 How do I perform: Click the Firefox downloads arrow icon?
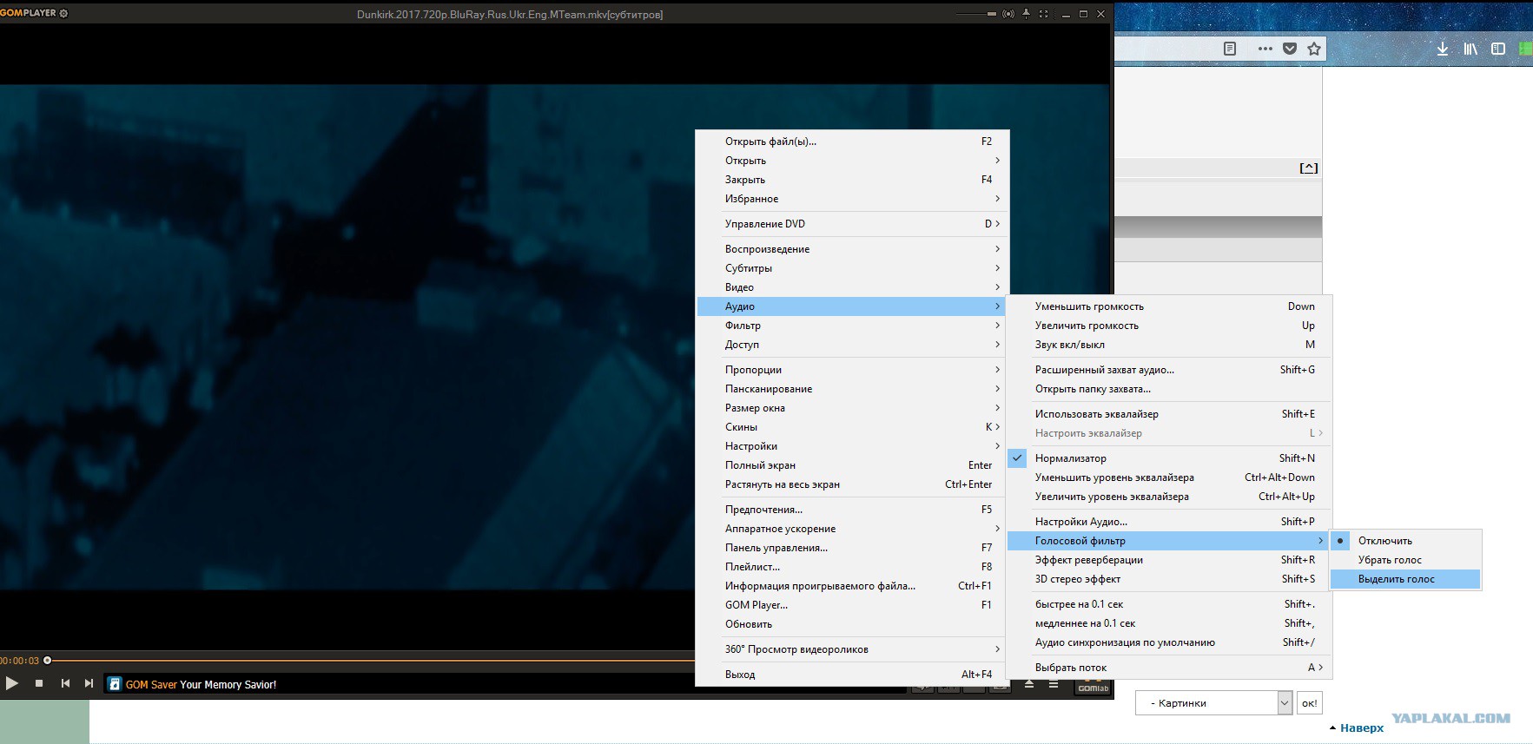tap(1442, 49)
